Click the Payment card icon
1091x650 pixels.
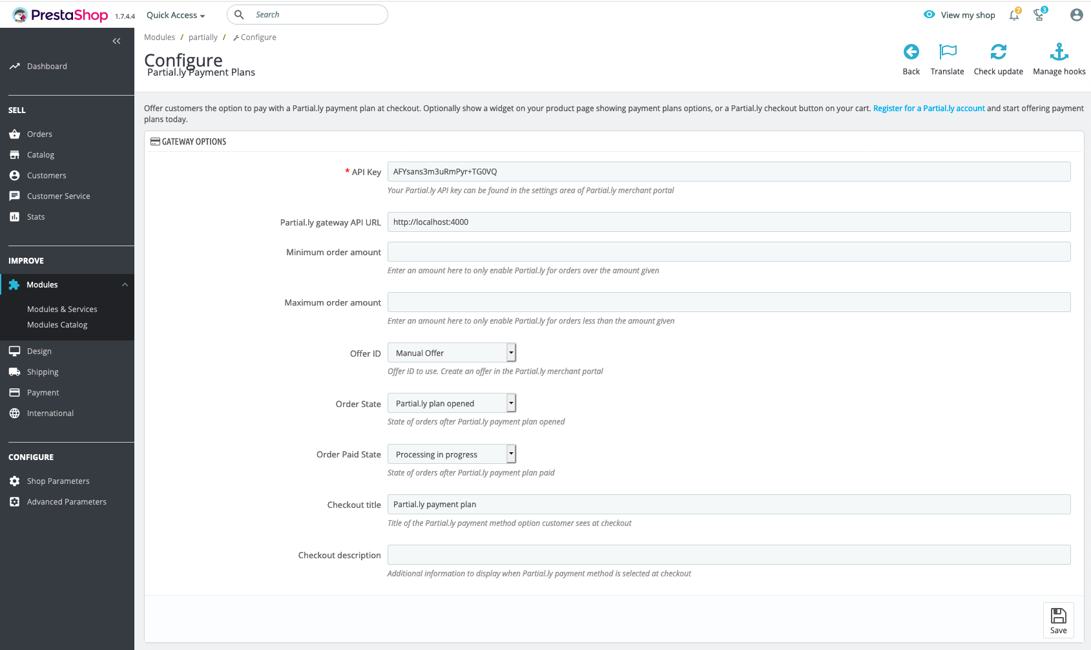coord(14,393)
